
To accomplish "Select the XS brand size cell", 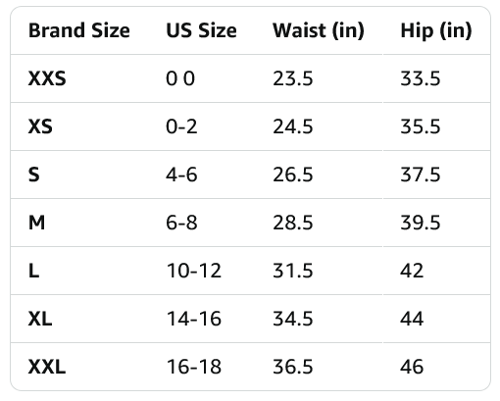I will click(40, 126).
